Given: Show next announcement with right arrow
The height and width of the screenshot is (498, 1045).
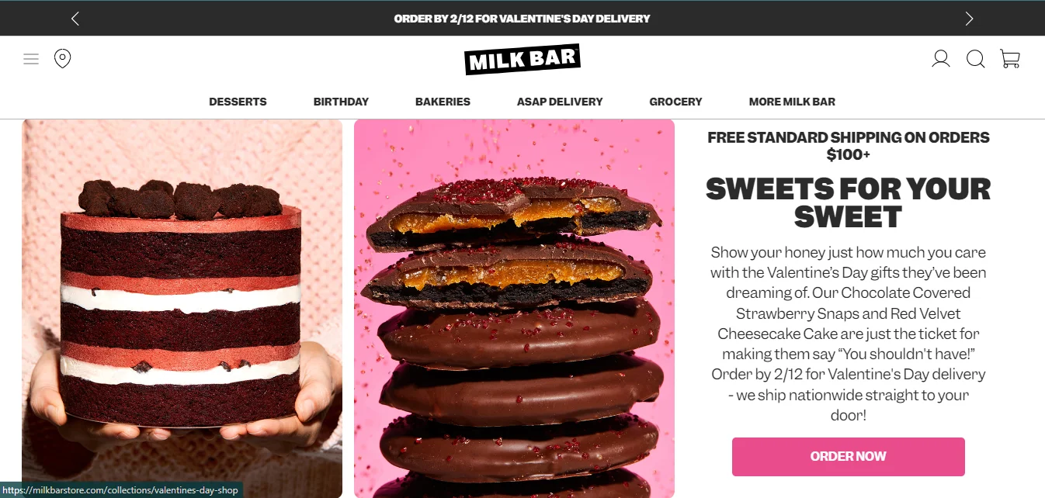Looking at the screenshot, I should pyautogui.click(x=969, y=19).
